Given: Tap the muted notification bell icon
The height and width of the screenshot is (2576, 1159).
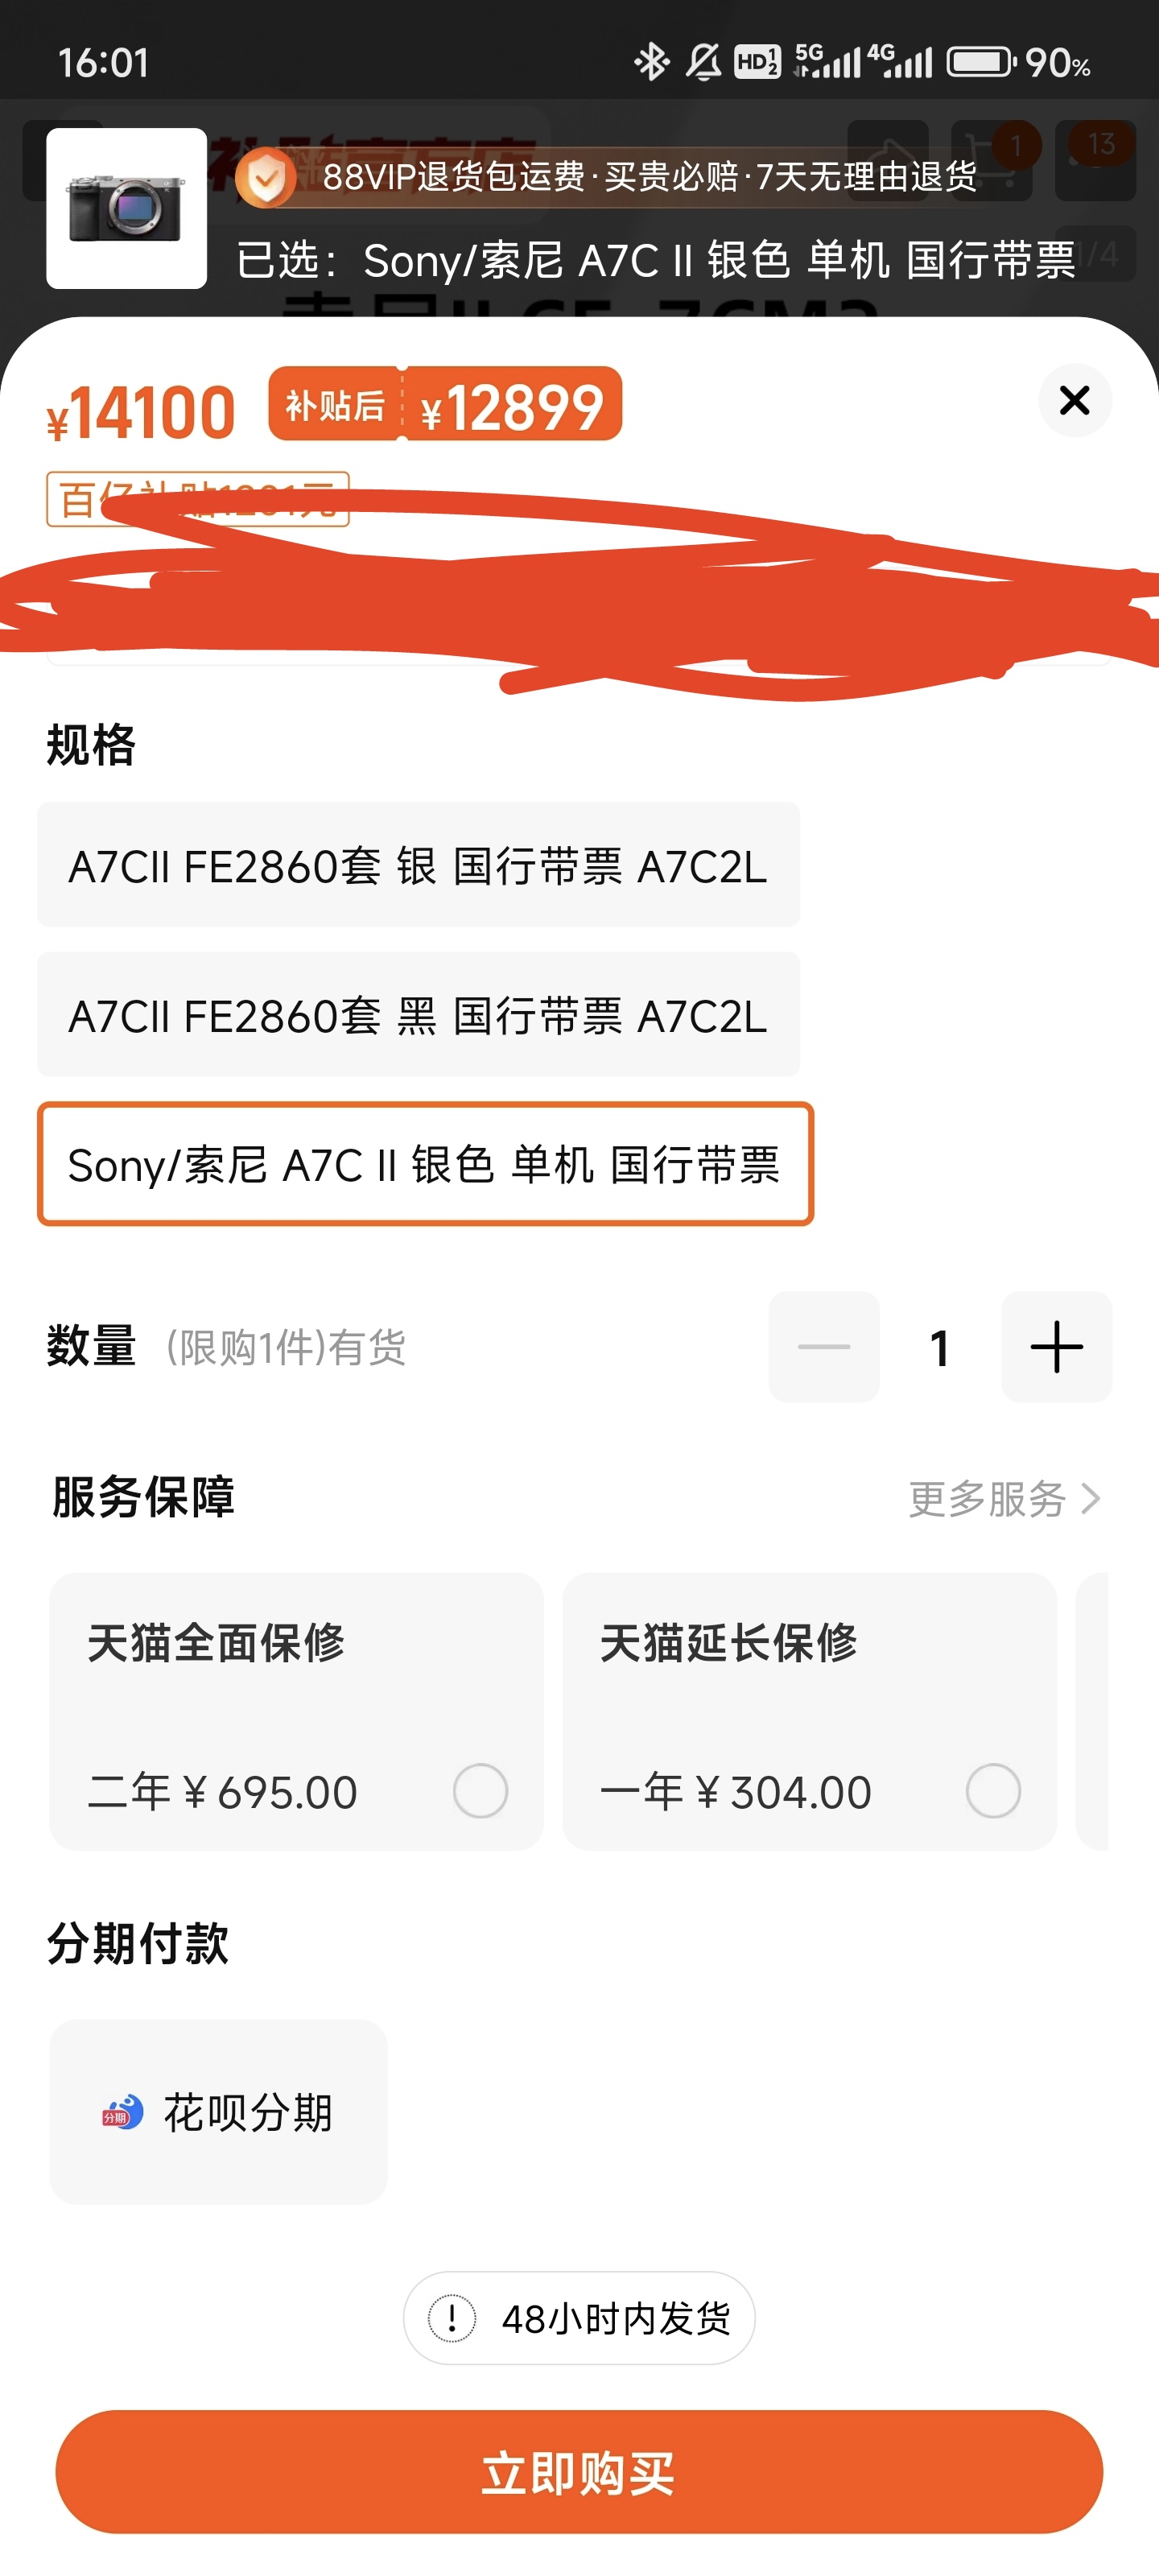Looking at the screenshot, I should pos(703,62).
